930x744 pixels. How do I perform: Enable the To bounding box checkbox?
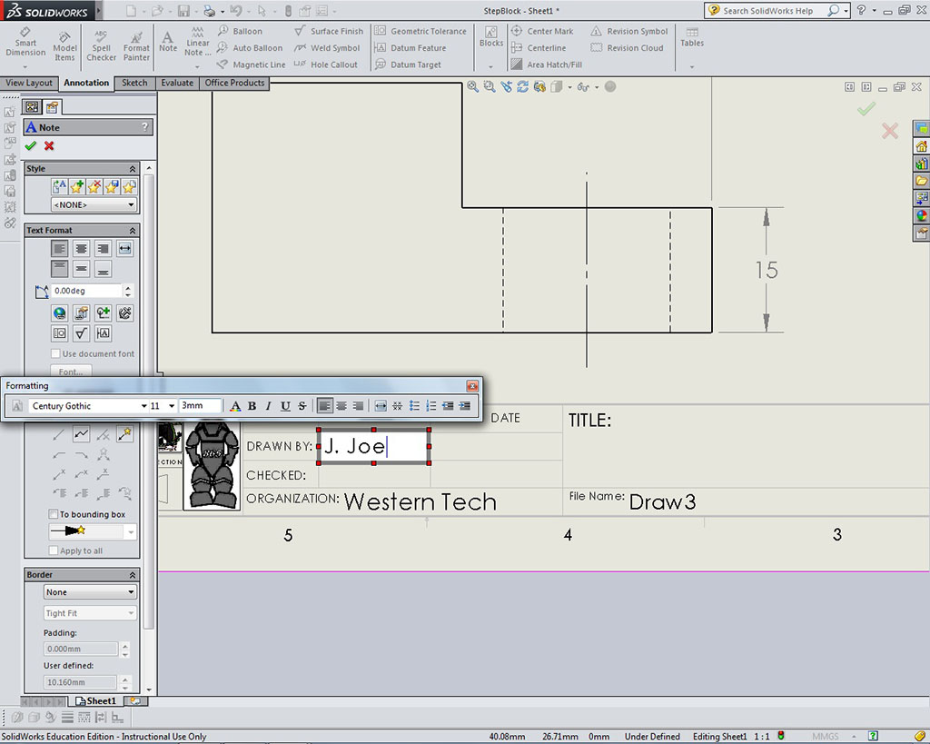(x=54, y=514)
